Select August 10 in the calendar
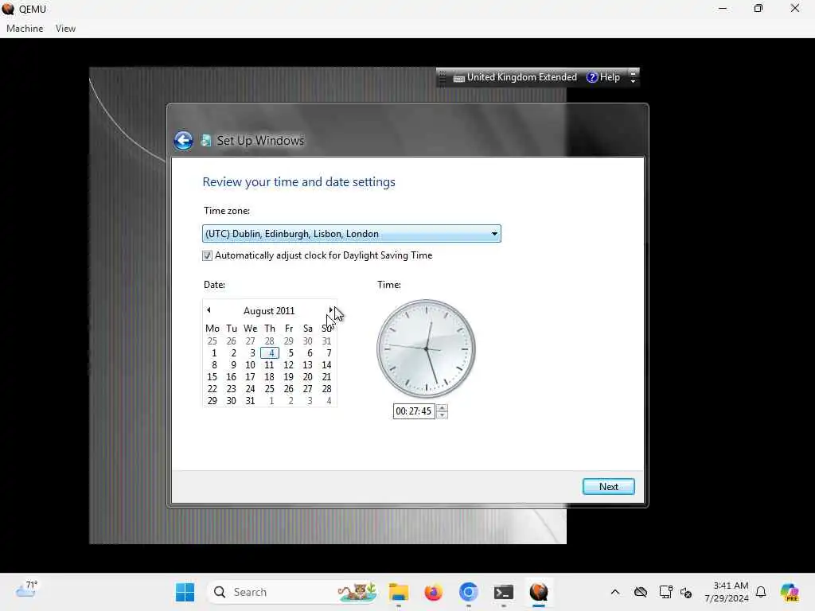The image size is (815, 611). point(251,365)
